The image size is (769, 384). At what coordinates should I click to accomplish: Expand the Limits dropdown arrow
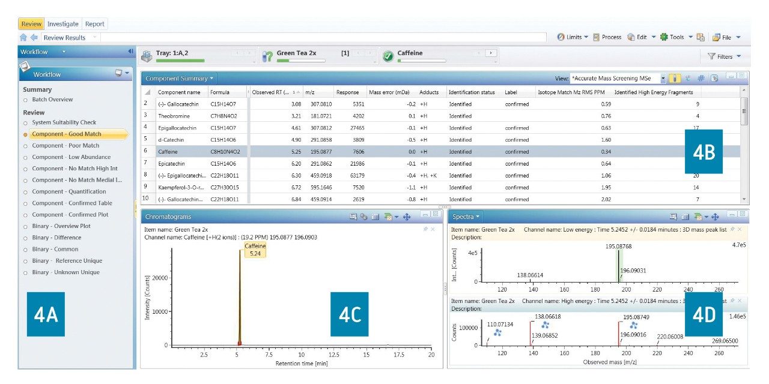[586, 37]
